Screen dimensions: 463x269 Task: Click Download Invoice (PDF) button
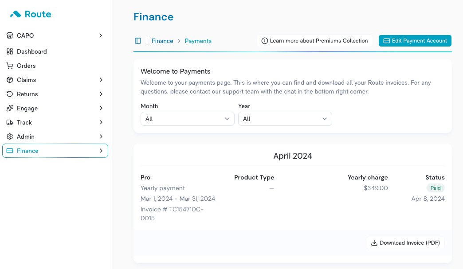tap(405, 243)
